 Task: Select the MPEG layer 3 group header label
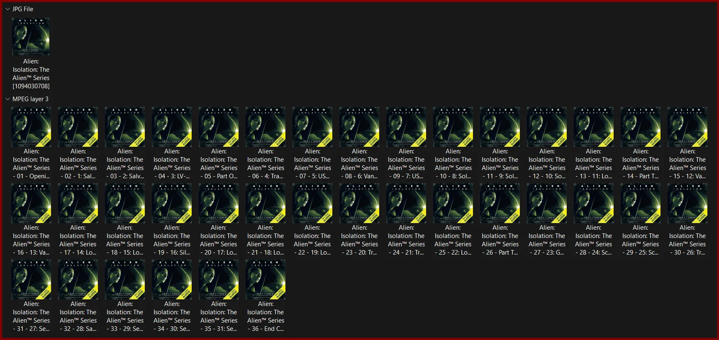30,99
